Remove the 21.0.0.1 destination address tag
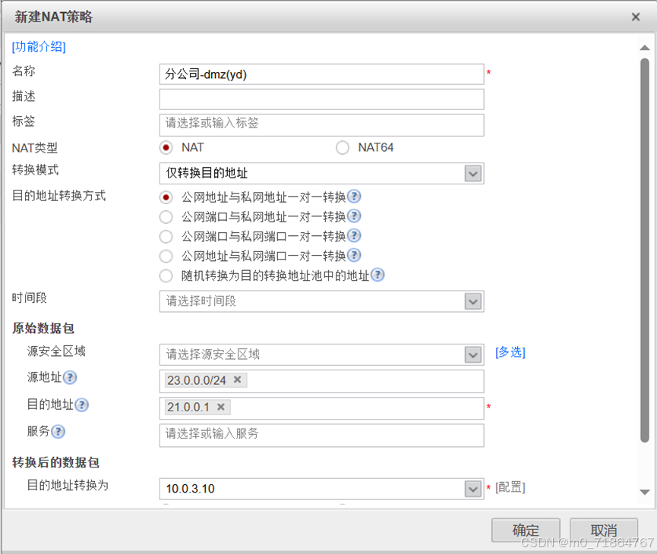The width and height of the screenshot is (657, 554). (221, 407)
